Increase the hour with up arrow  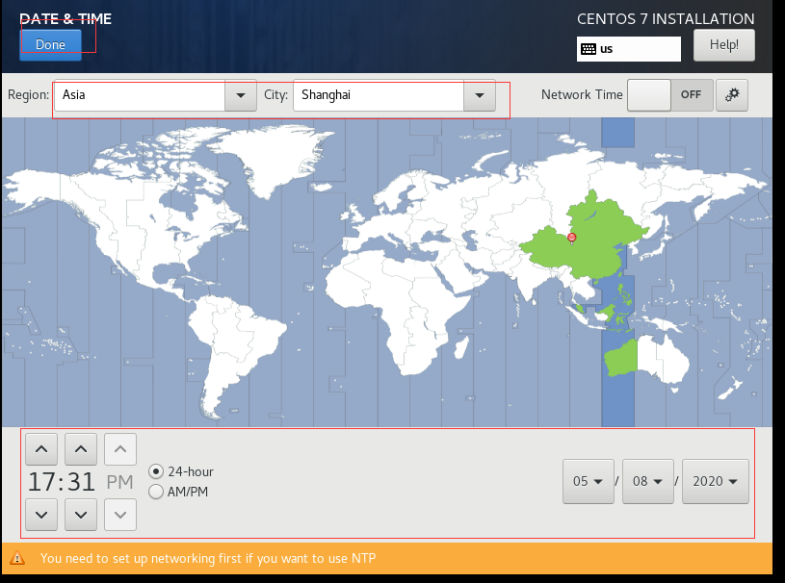[x=41, y=449]
